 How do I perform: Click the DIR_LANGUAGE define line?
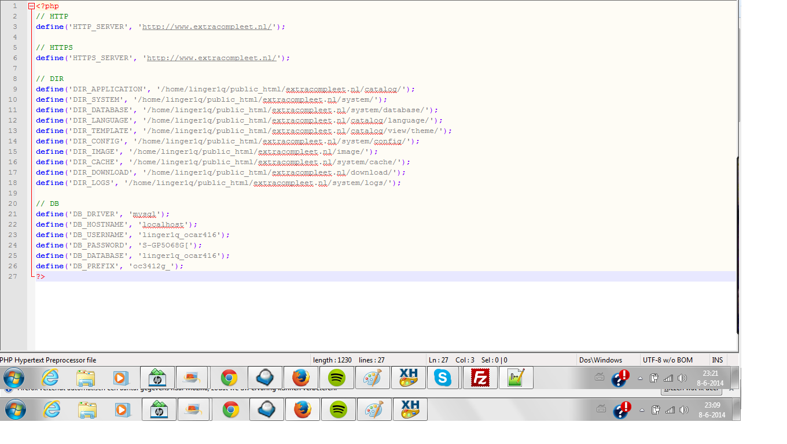click(240, 120)
